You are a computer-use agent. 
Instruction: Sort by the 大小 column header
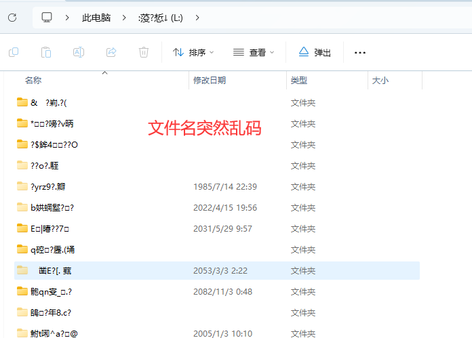coord(380,81)
